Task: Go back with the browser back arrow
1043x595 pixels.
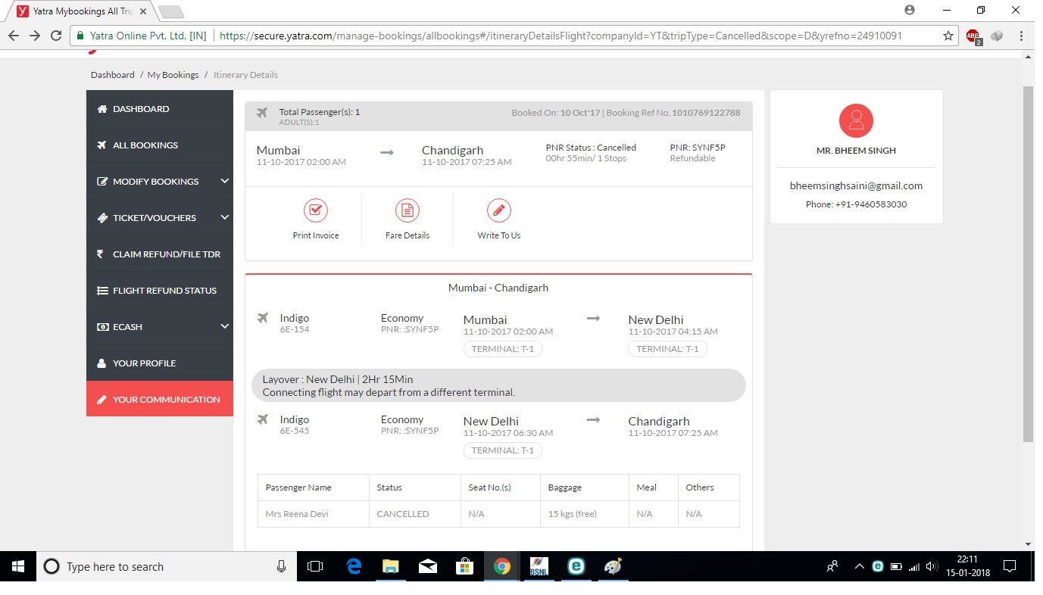Action: pyautogui.click(x=14, y=36)
